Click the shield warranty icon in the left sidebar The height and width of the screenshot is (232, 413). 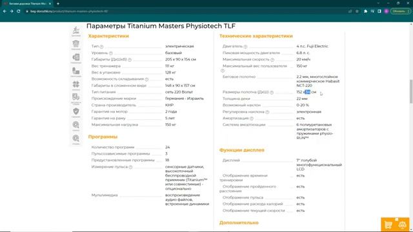76,111
